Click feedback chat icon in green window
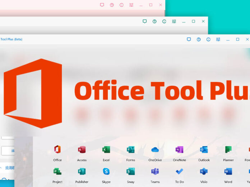 pos(145,21)
